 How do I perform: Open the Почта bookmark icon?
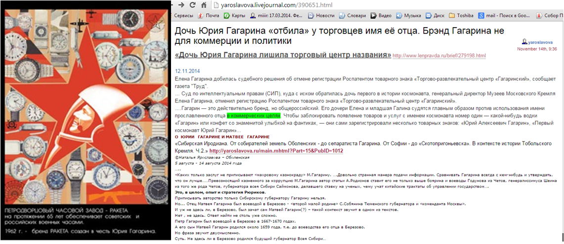(201, 16)
